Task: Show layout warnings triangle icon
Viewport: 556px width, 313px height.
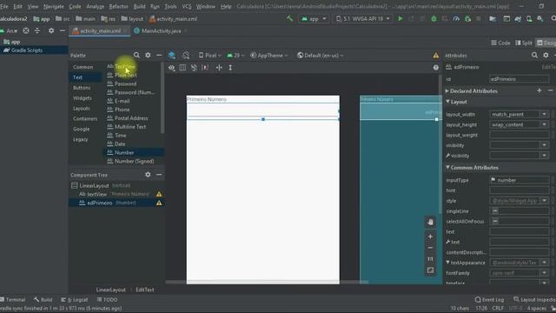Action: point(436,56)
